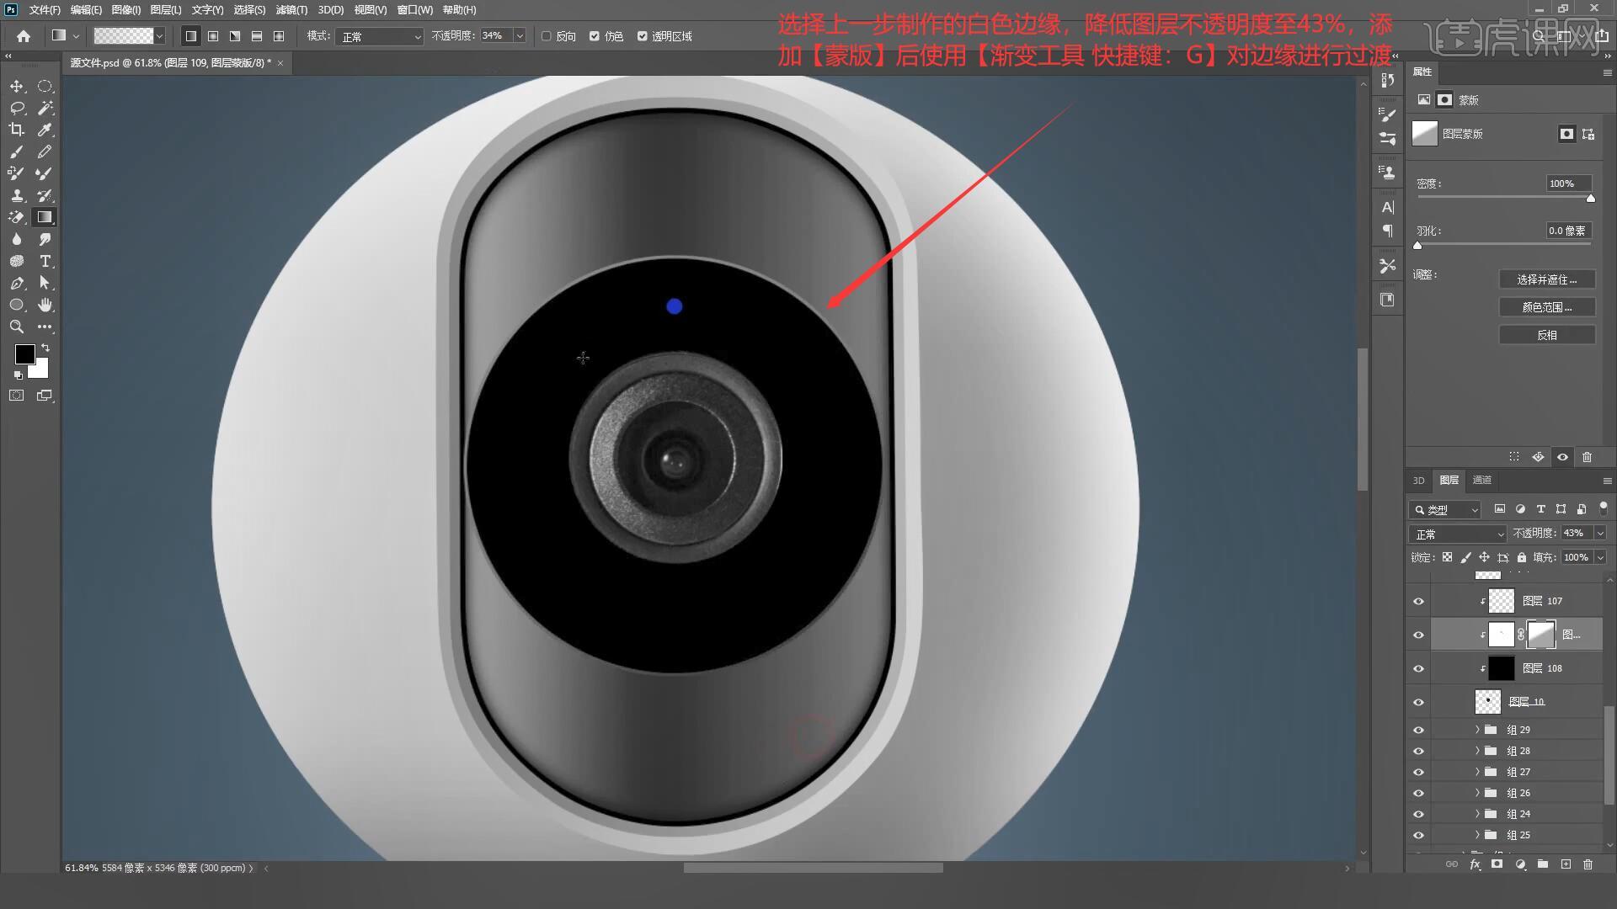Select the Path Selection tool
The width and height of the screenshot is (1617, 909).
click(45, 283)
